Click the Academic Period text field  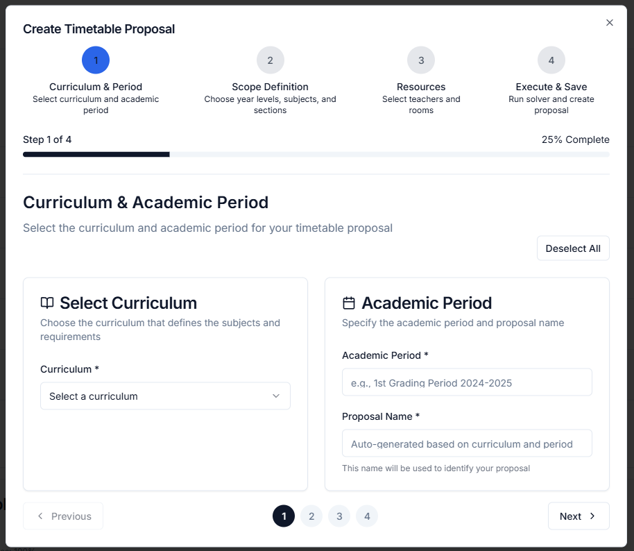(x=467, y=382)
